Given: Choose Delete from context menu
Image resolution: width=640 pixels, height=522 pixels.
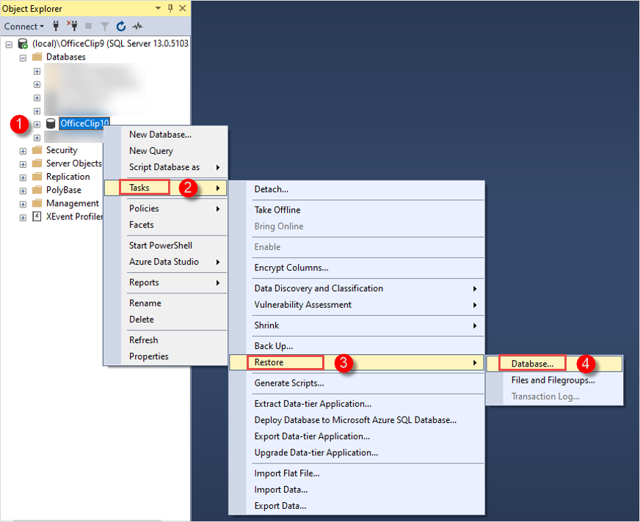Looking at the screenshot, I should click(165, 320).
